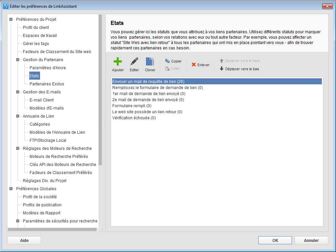The width and height of the screenshot is (336, 252).
Task: Select Clés API des Moteurs de Recherche
Action: click(x=63, y=165)
